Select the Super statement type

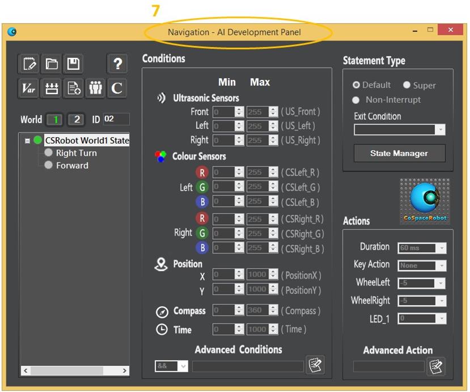coord(407,85)
